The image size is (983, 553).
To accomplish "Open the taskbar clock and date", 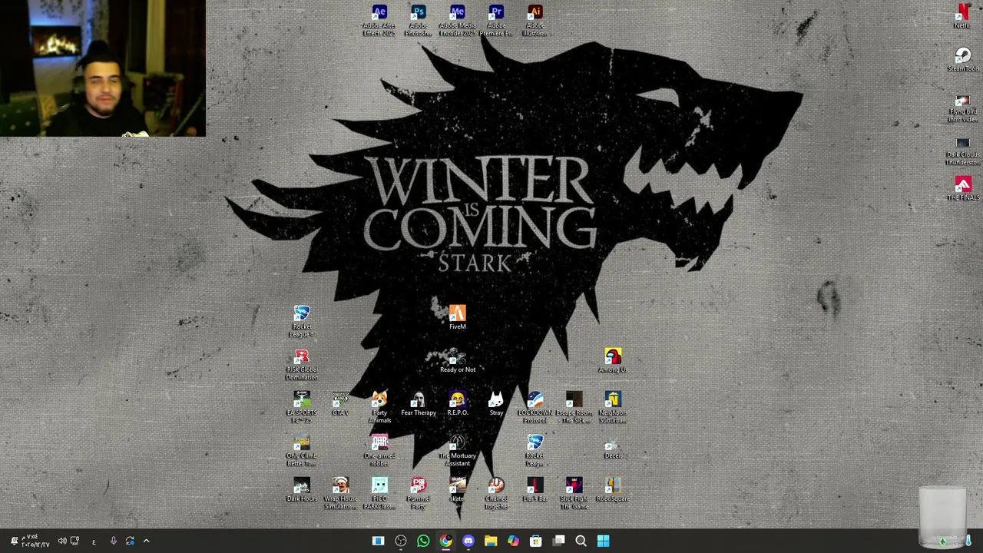I will click(x=35, y=541).
